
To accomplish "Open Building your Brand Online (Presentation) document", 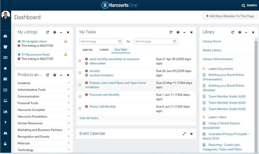I will pos(223,77).
